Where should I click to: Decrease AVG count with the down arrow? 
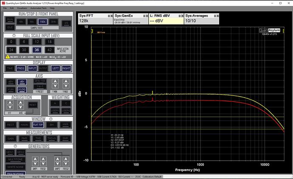pos(20,107)
